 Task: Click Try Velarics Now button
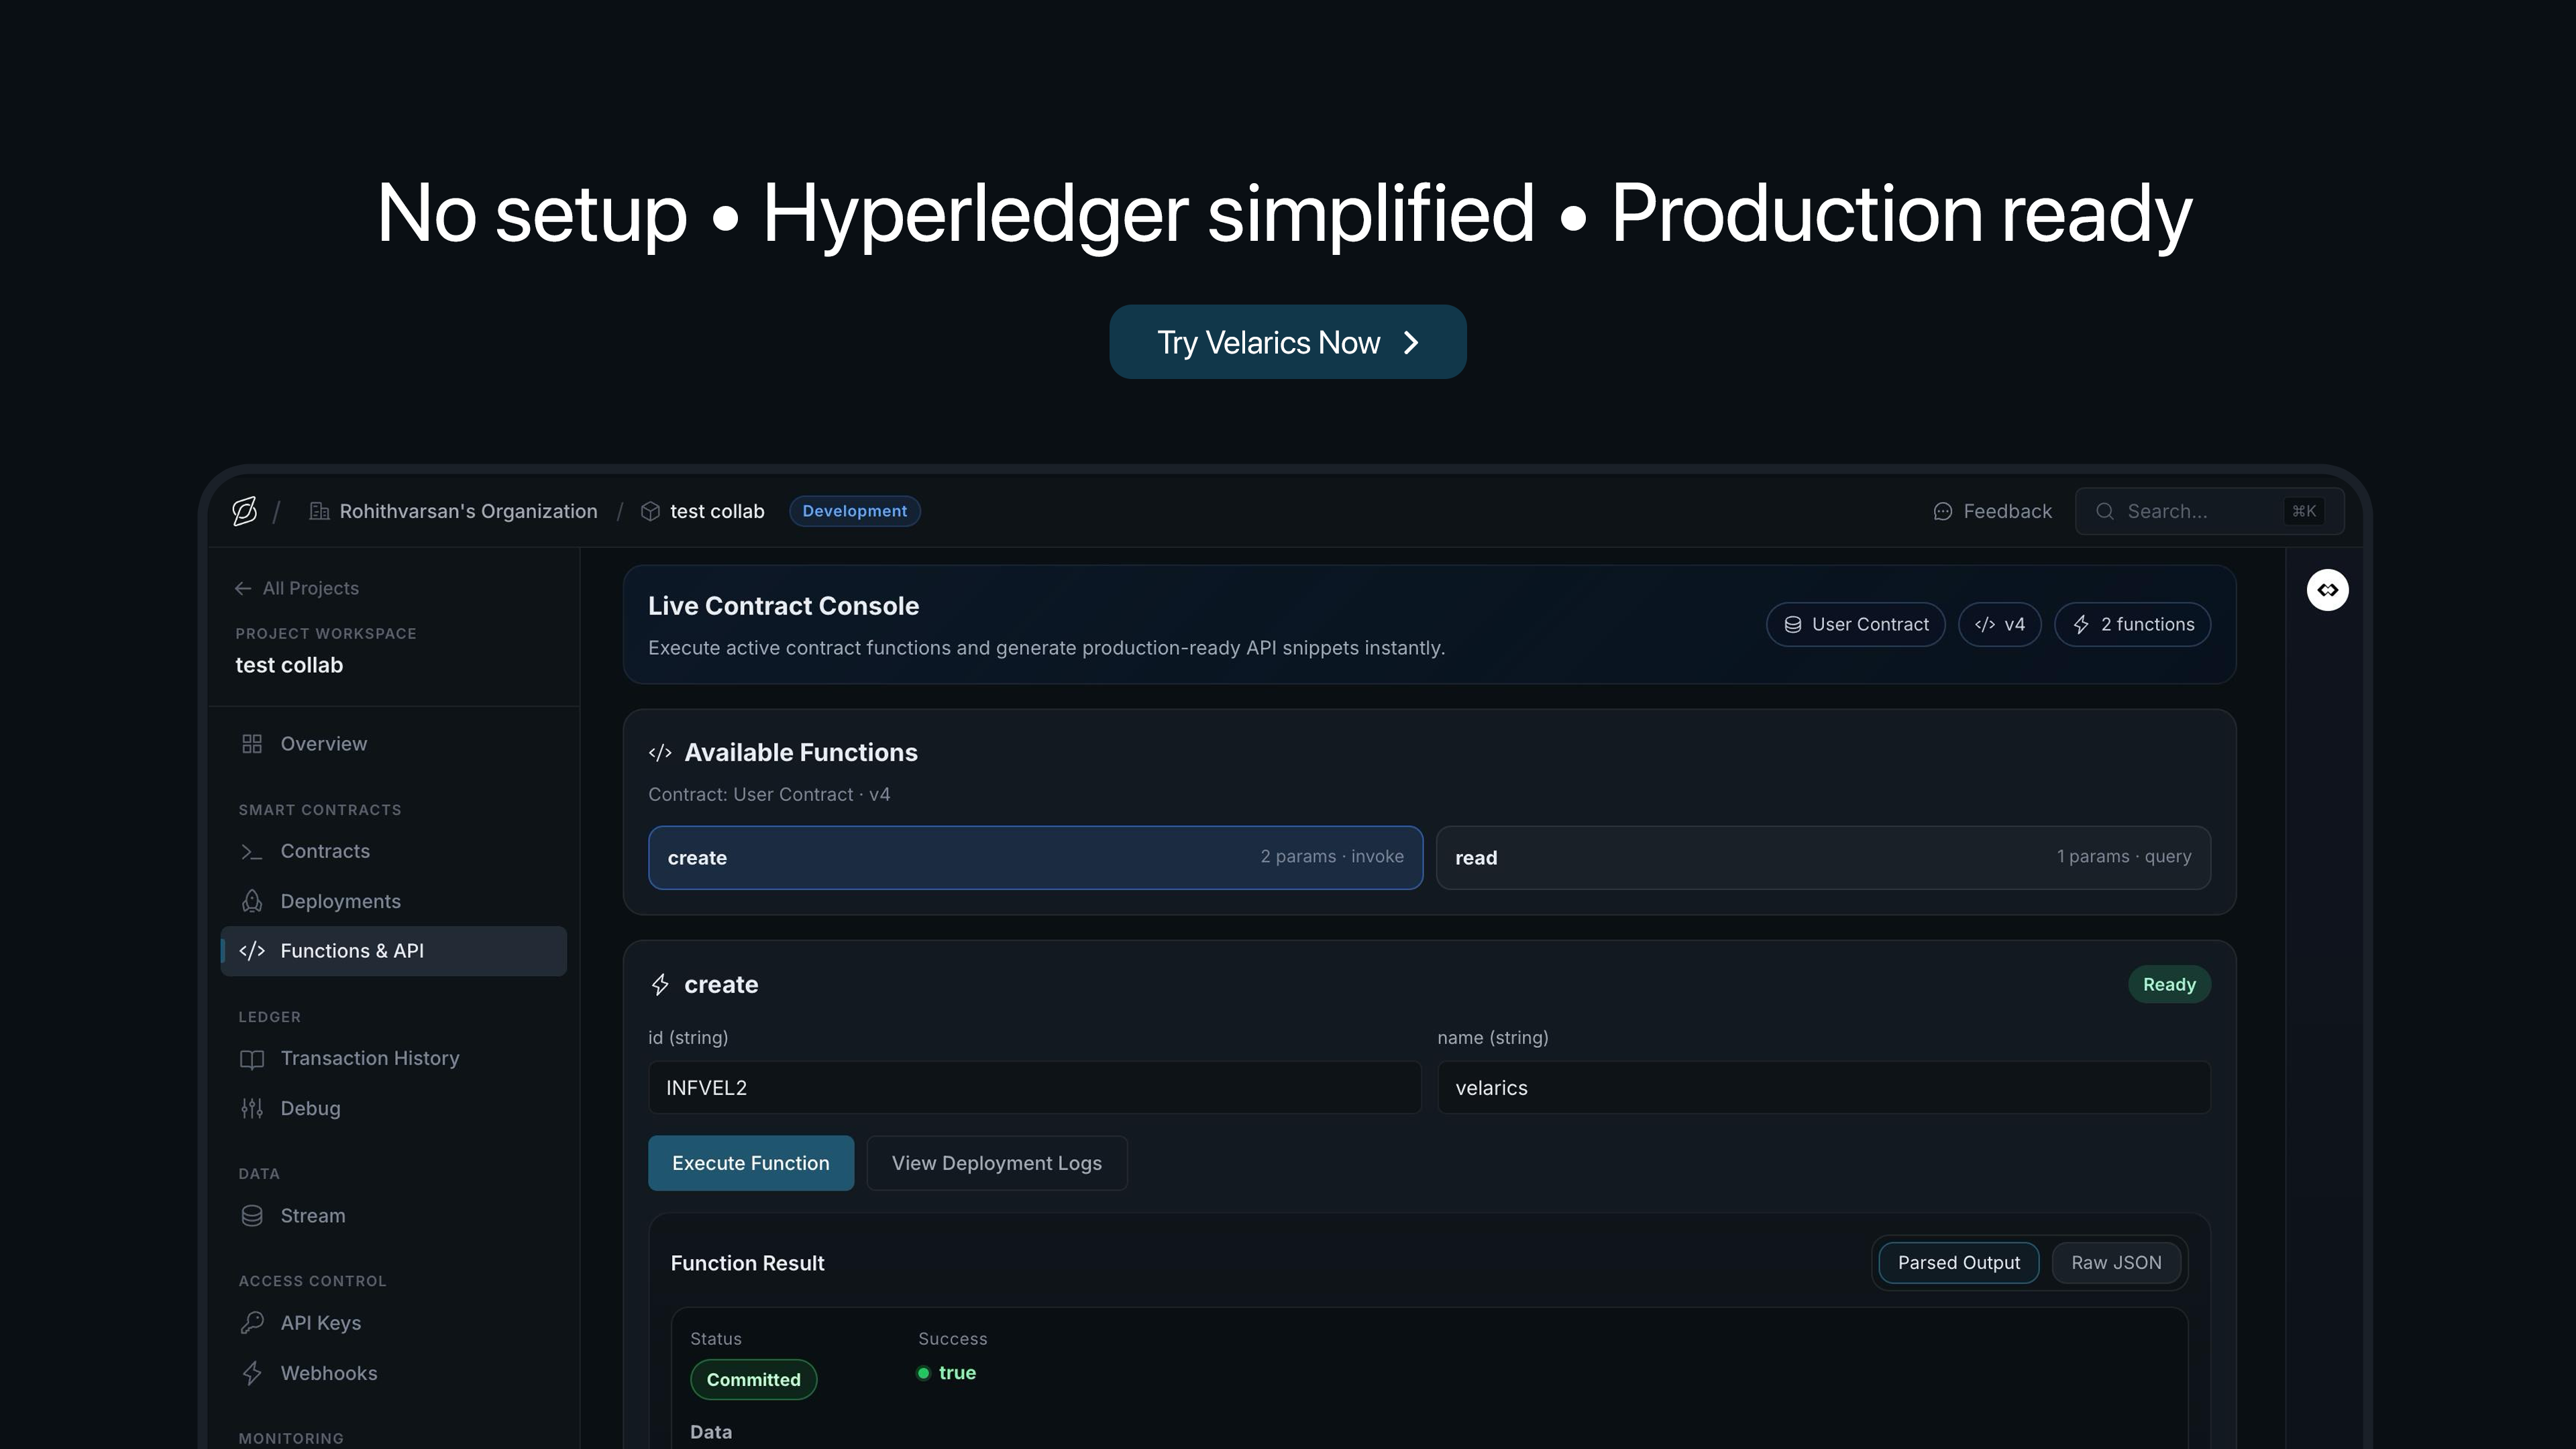click(1287, 342)
